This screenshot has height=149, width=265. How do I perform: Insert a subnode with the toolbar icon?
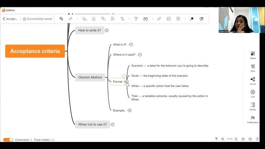84,19
